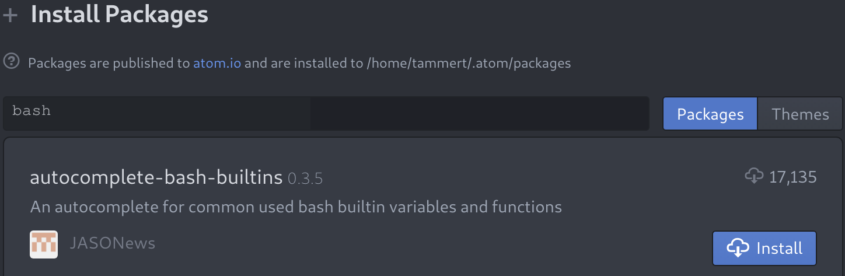This screenshot has width=845, height=276.
Task: Click the cloud download count icon
Action: pos(754,176)
